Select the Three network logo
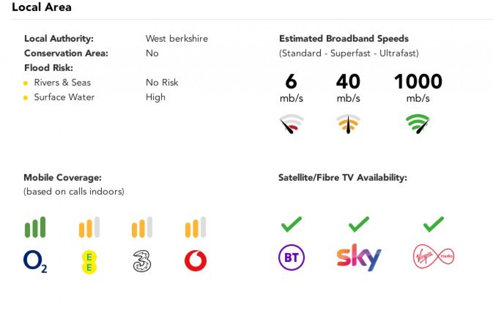493x327 pixels. [142, 261]
